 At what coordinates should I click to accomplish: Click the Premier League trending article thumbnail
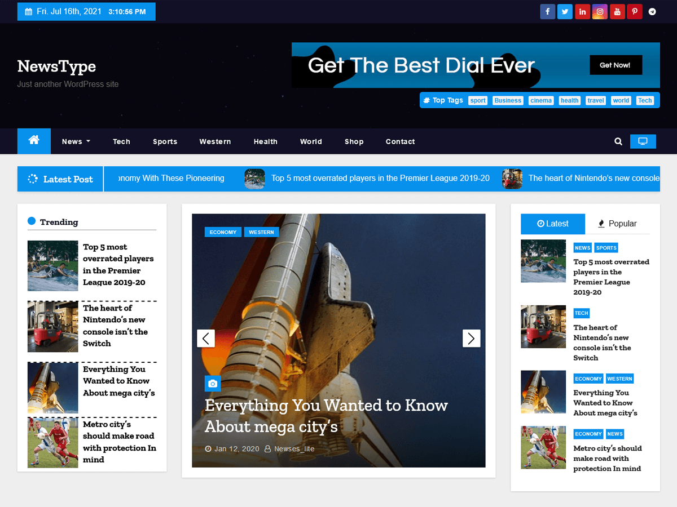tap(52, 266)
